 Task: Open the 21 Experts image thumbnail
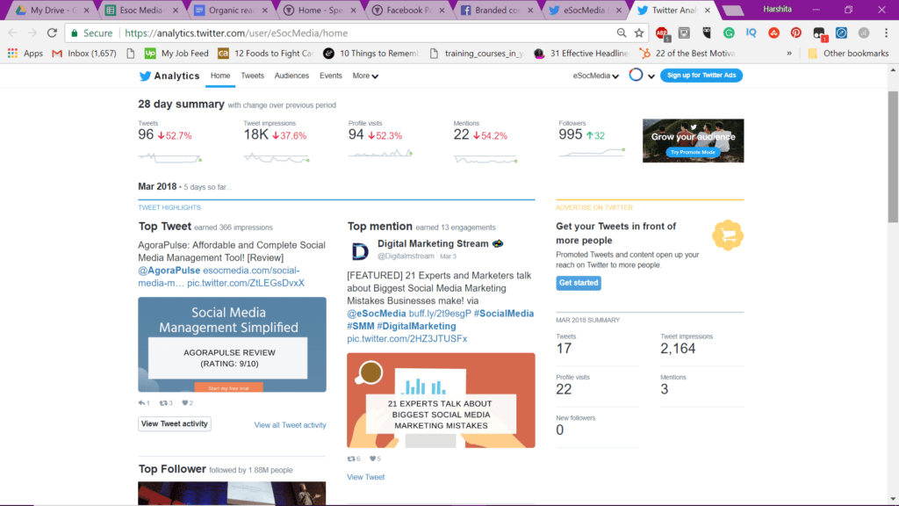pyautogui.click(x=441, y=400)
